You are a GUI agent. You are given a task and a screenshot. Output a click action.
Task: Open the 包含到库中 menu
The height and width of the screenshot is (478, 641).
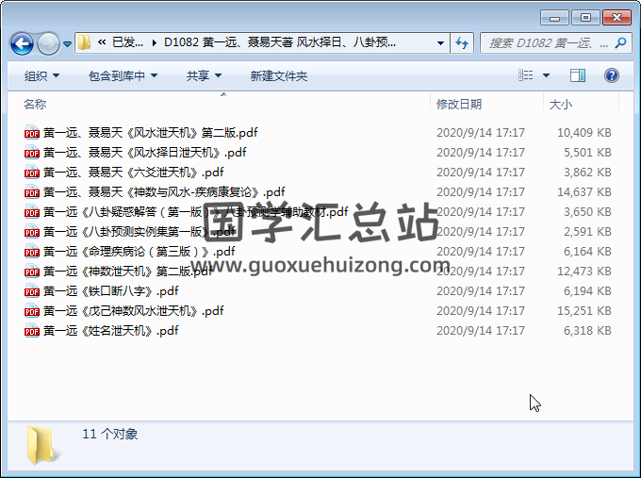[x=123, y=76]
